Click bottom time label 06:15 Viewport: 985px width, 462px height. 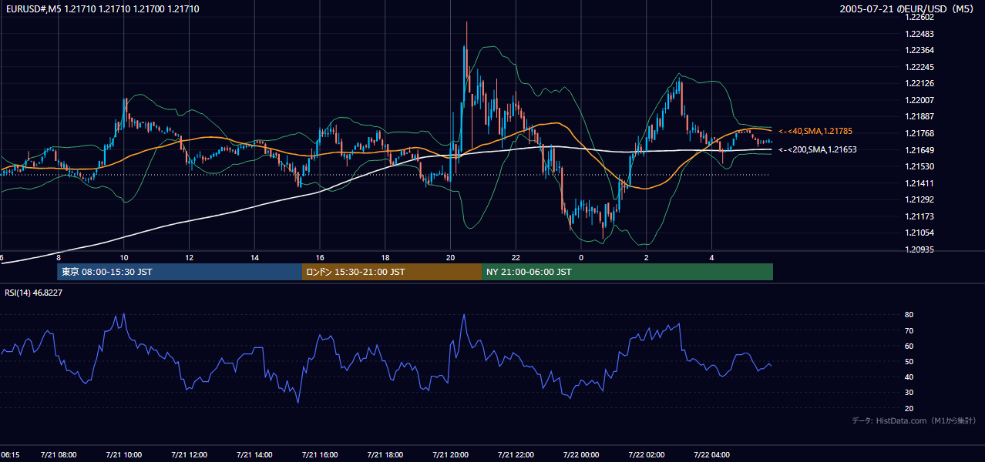click(10, 454)
